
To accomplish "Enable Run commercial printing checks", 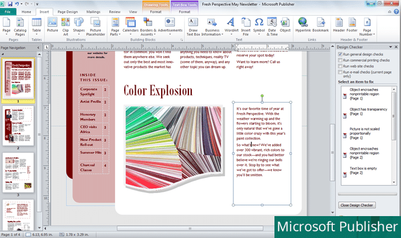I will [x=340, y=60].
